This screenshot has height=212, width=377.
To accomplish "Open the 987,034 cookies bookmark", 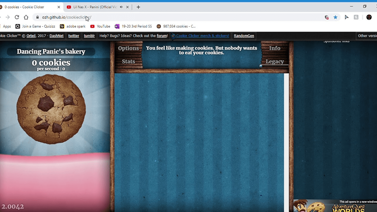I will (x=176, y=26).
